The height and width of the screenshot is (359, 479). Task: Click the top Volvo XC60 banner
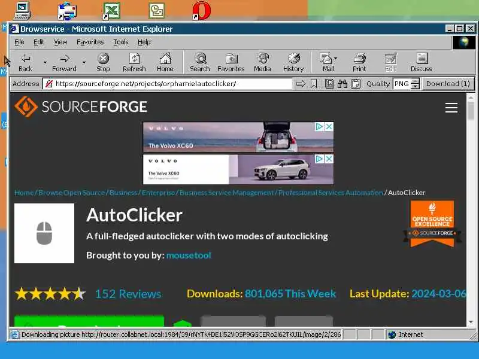(x=238, y=137)
